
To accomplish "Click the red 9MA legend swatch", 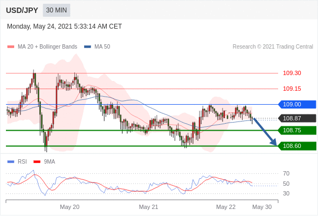I will [x=37, y=162].
